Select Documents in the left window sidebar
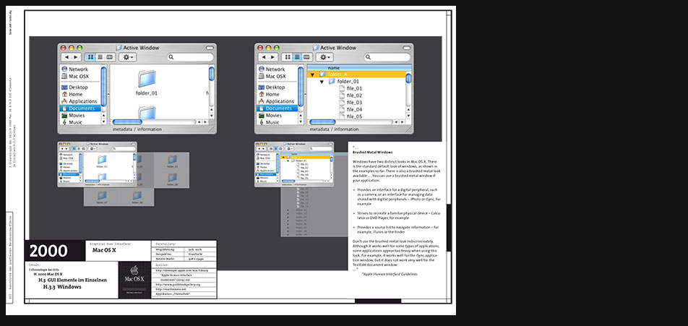Image resolution: width=688 pixels, height=326 pixels. [x=81, y=108]
